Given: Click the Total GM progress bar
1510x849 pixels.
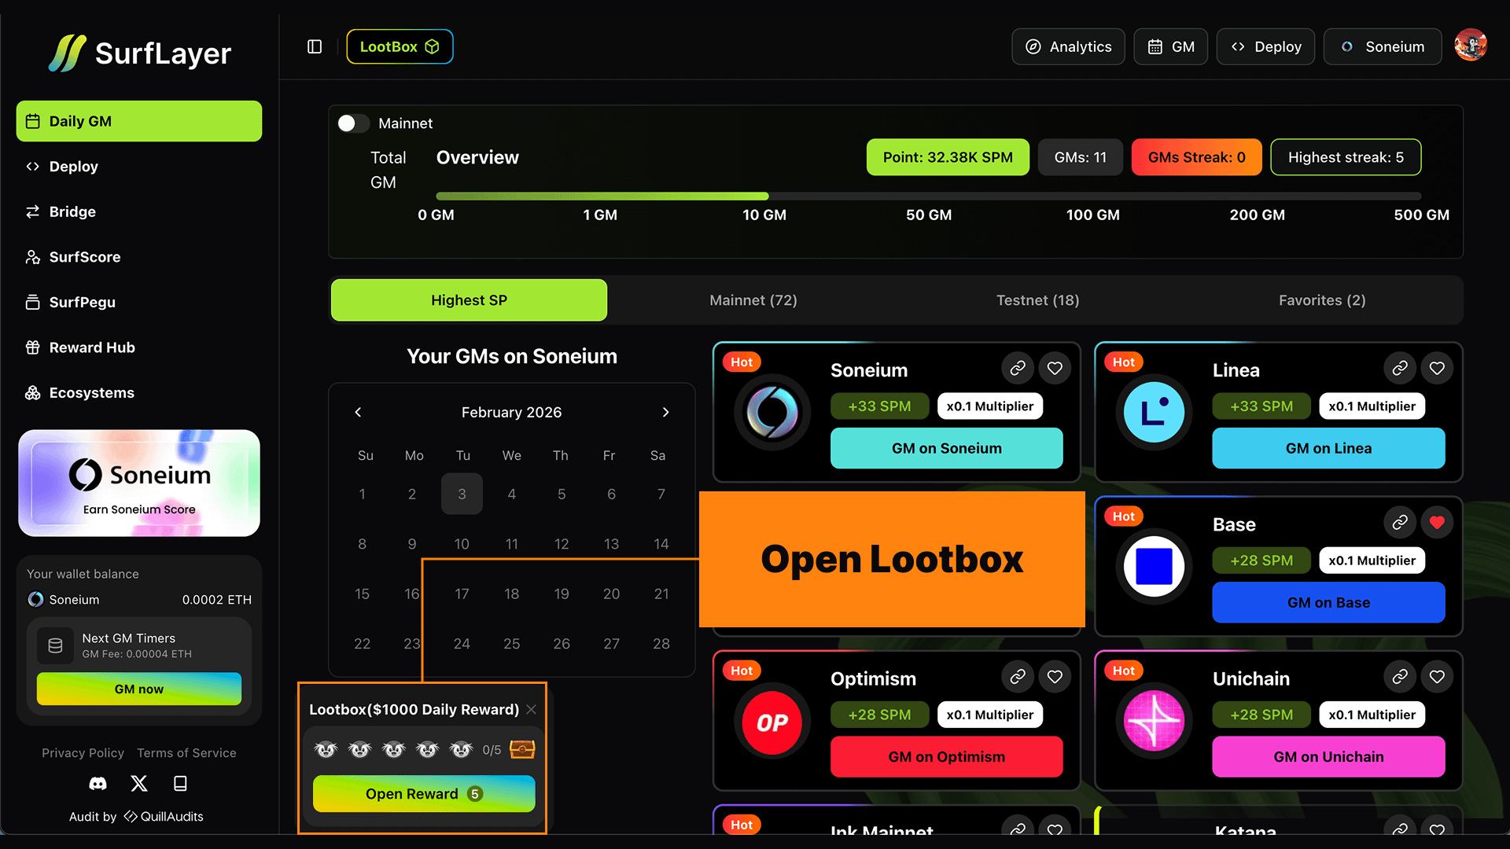Looking at the screenshot, I should coord(928,196).
